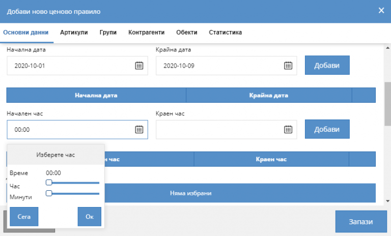The width and height of the screenshot is (391, 236).
Task: Click into the Краен час input field
Action: pyautogui.click(x=219, y=130)
